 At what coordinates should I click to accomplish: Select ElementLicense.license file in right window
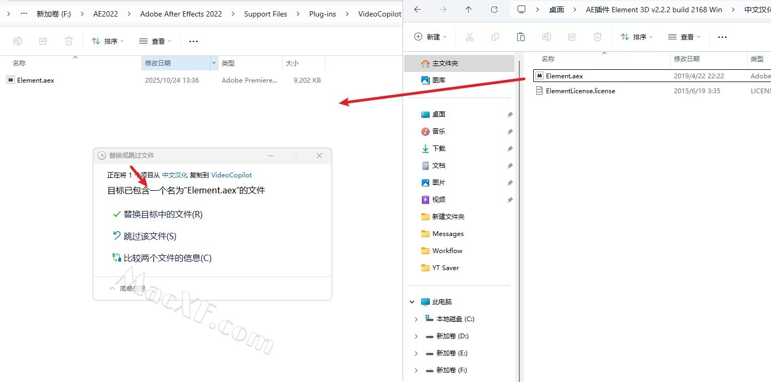pos(580,91)
